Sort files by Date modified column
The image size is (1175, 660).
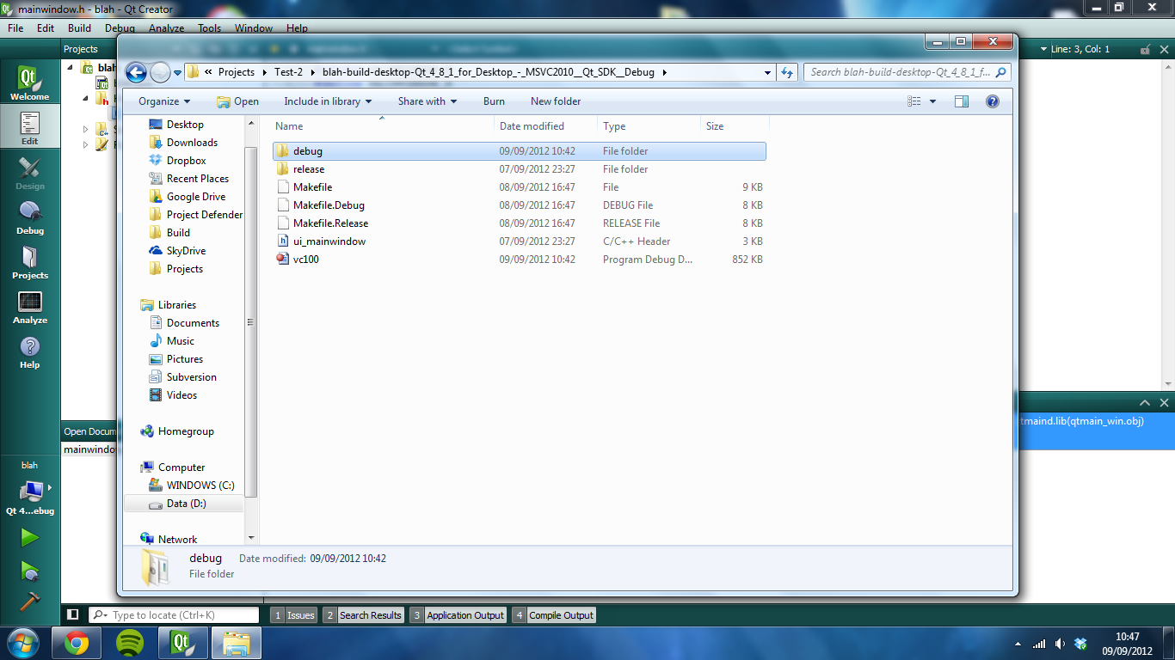[x=545, y=126]
